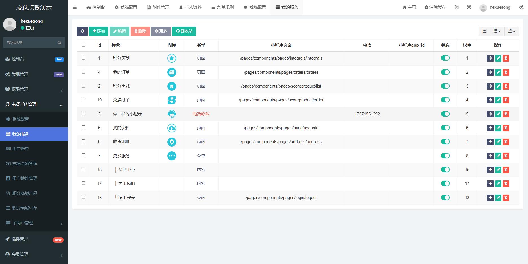This screenshot has width=528, height=264.
Task: Switch to 个人资料 tab
Action: 190,7
